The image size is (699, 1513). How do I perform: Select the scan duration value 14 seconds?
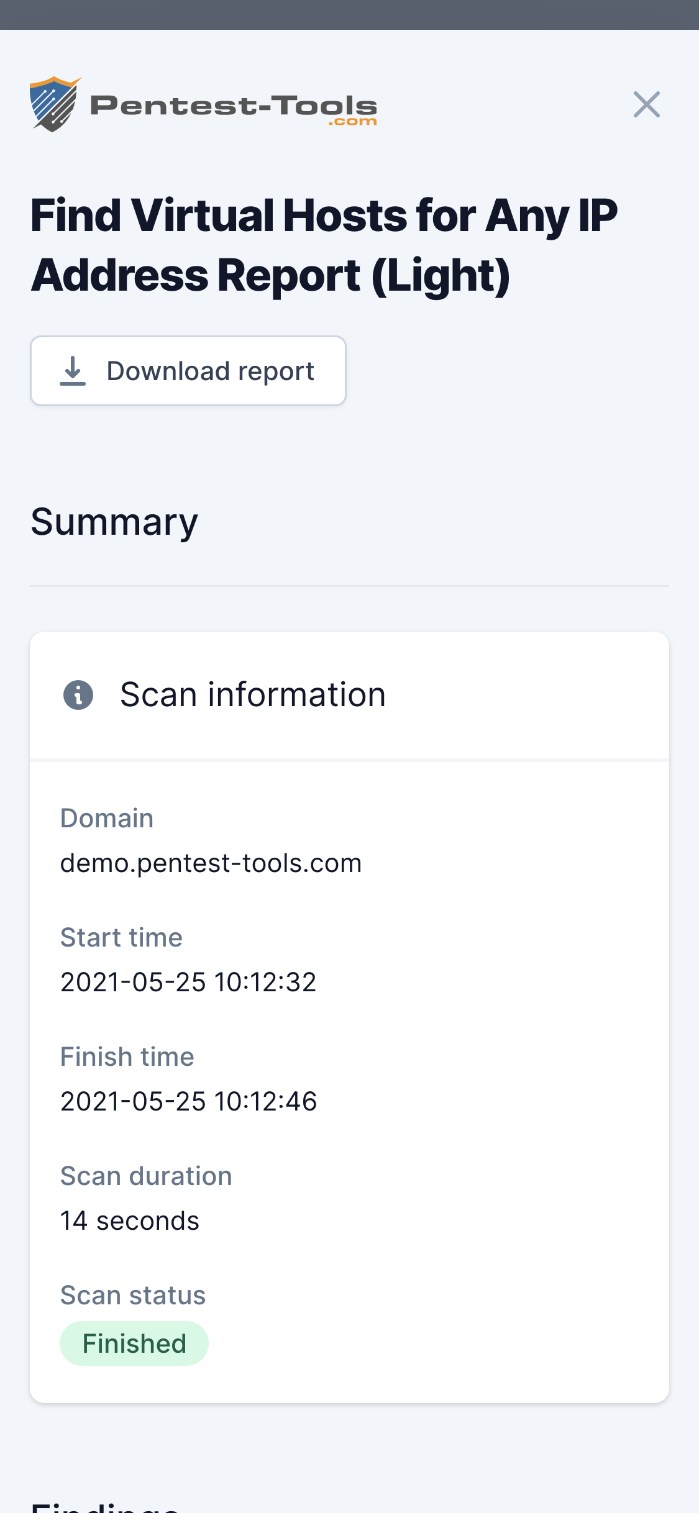(129, 1220)
